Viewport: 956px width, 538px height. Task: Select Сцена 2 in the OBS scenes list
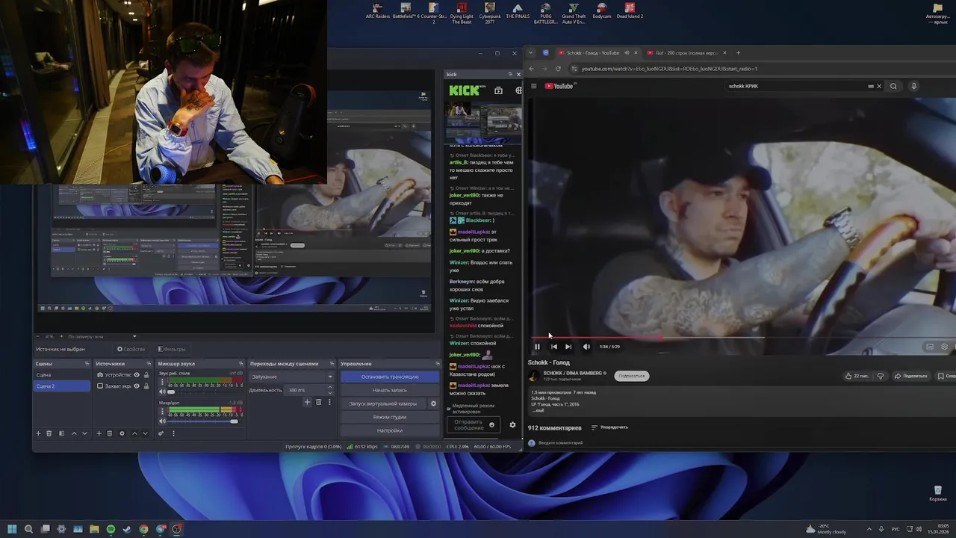coord(63,386)
